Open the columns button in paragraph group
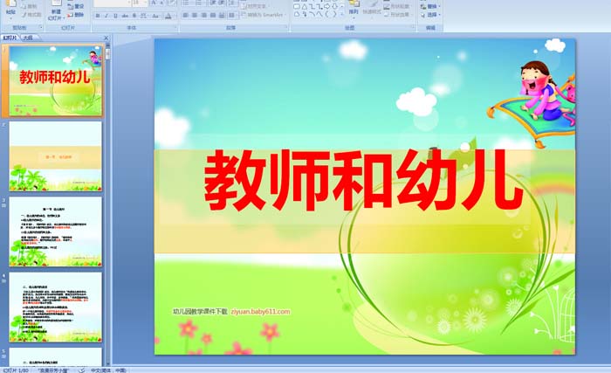Screen dimensions: 611x373 click(232, 15)
